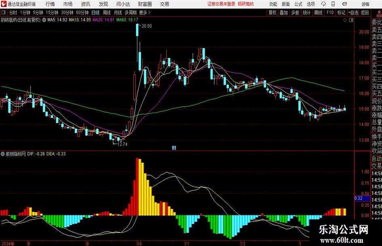Click the MA60: 16.17 label

[x=127, y=20]
